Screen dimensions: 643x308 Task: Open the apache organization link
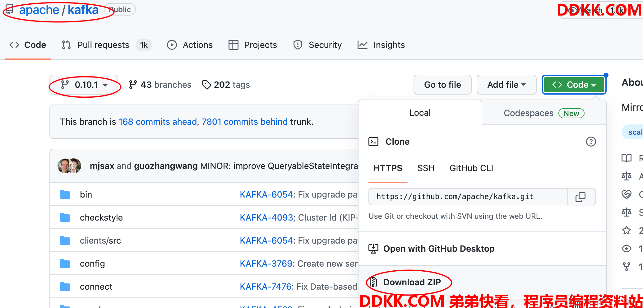pyautogui.click(x=39, y=10)
